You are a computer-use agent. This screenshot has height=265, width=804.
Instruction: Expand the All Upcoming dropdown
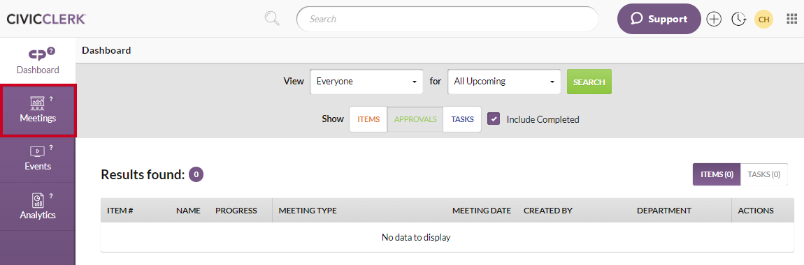pos(504,82)
